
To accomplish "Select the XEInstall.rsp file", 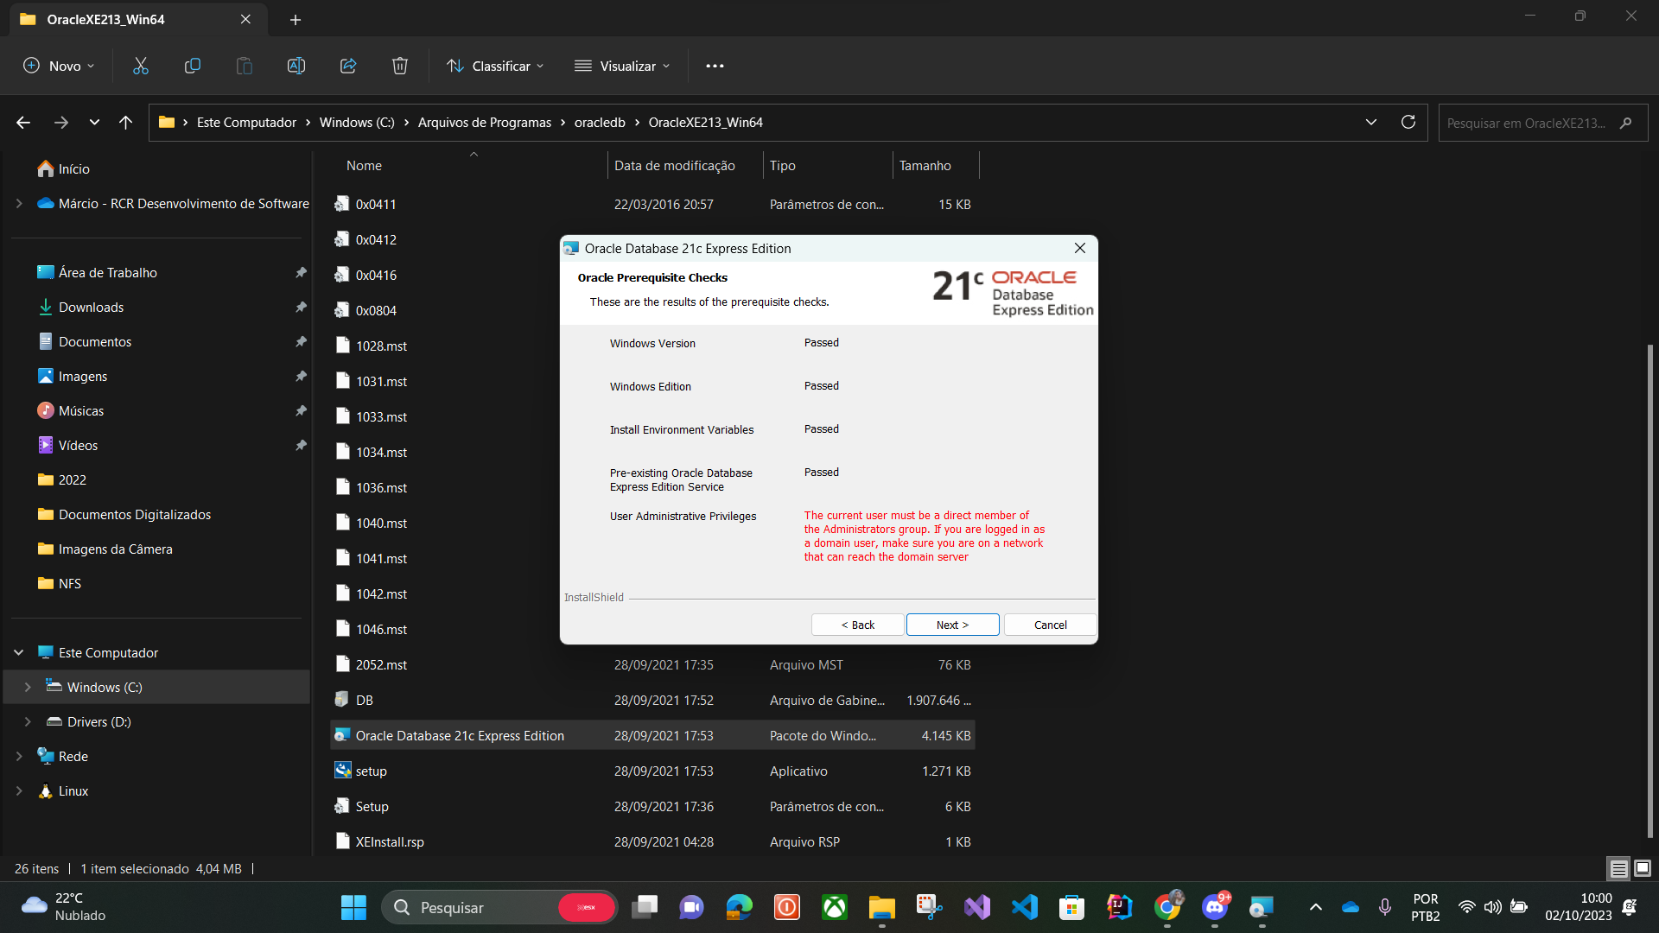I will pyautogui.click(x=653, y=842).
